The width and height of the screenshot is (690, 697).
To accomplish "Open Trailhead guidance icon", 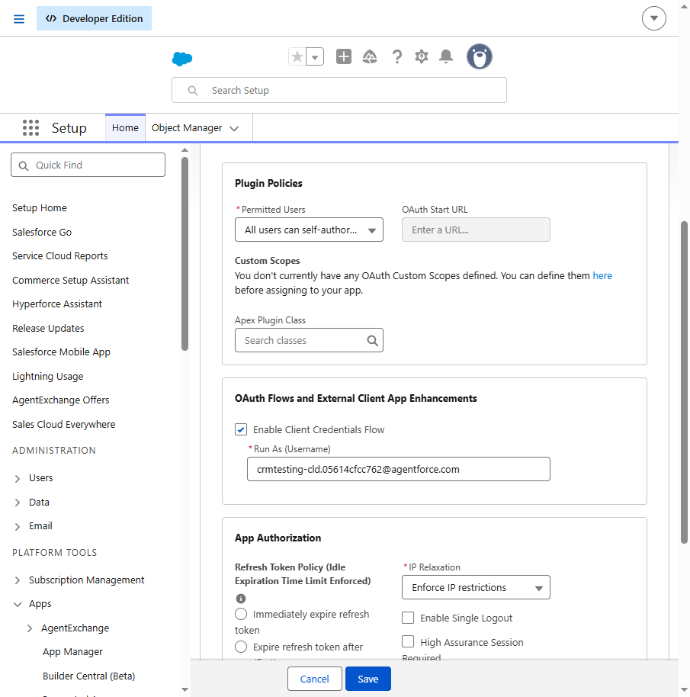I will (370, 56).
